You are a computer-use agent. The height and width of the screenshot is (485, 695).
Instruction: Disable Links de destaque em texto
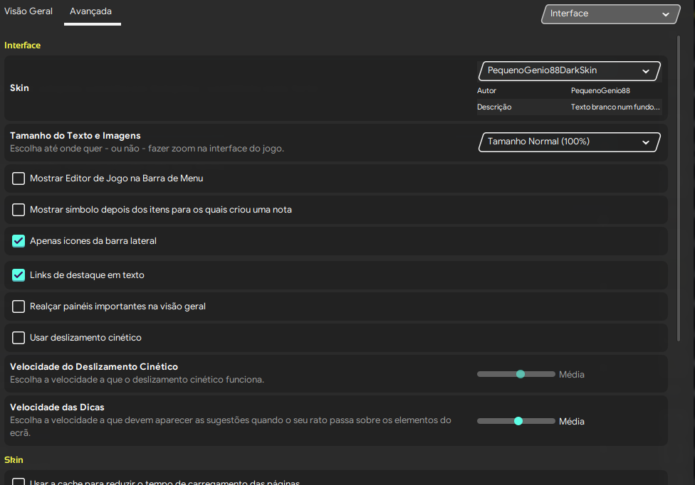coord(19,275)
